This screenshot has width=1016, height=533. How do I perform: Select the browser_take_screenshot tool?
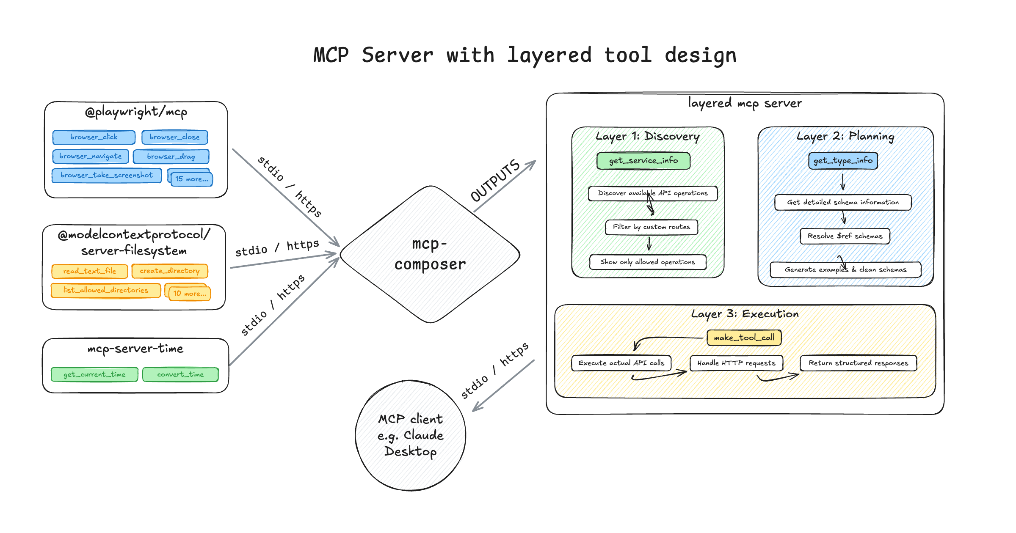[106, 175]
